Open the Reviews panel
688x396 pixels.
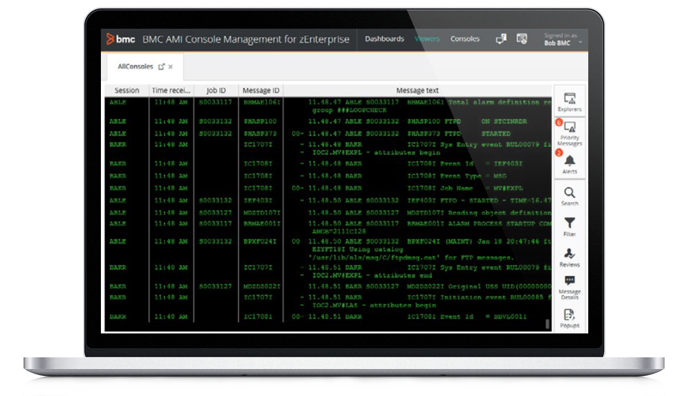[569, 257]
